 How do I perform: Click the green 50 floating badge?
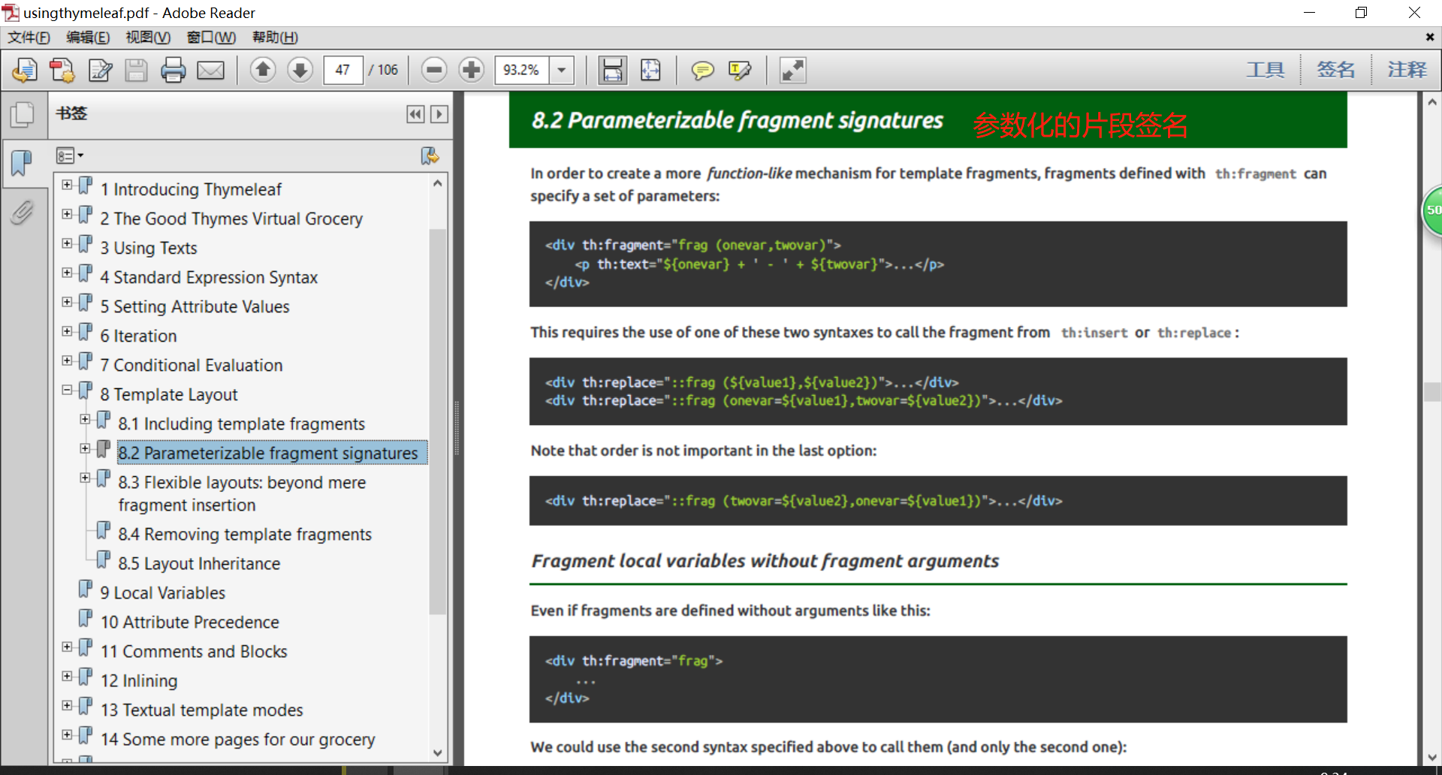click(x=1432, y=210)
